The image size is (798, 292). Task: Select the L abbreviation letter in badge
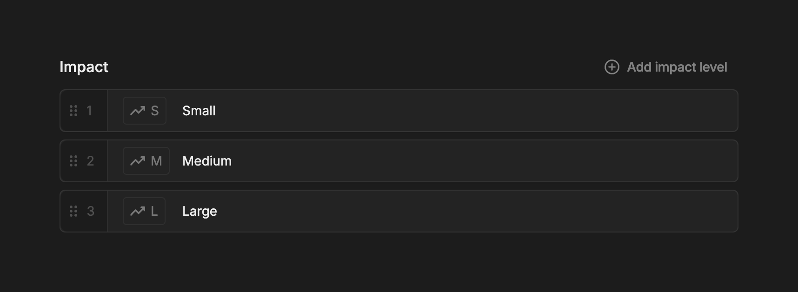point(154,211)
